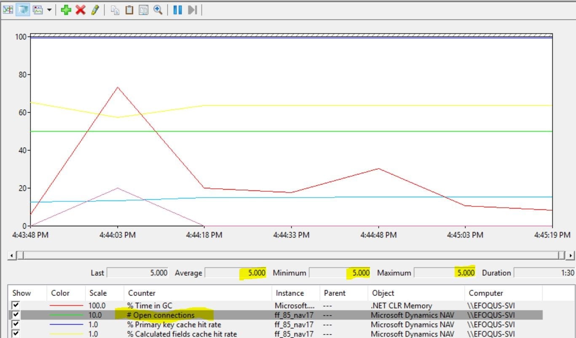
Task: Click the blue color line for Primary key cache
Action: click(66, 325)
